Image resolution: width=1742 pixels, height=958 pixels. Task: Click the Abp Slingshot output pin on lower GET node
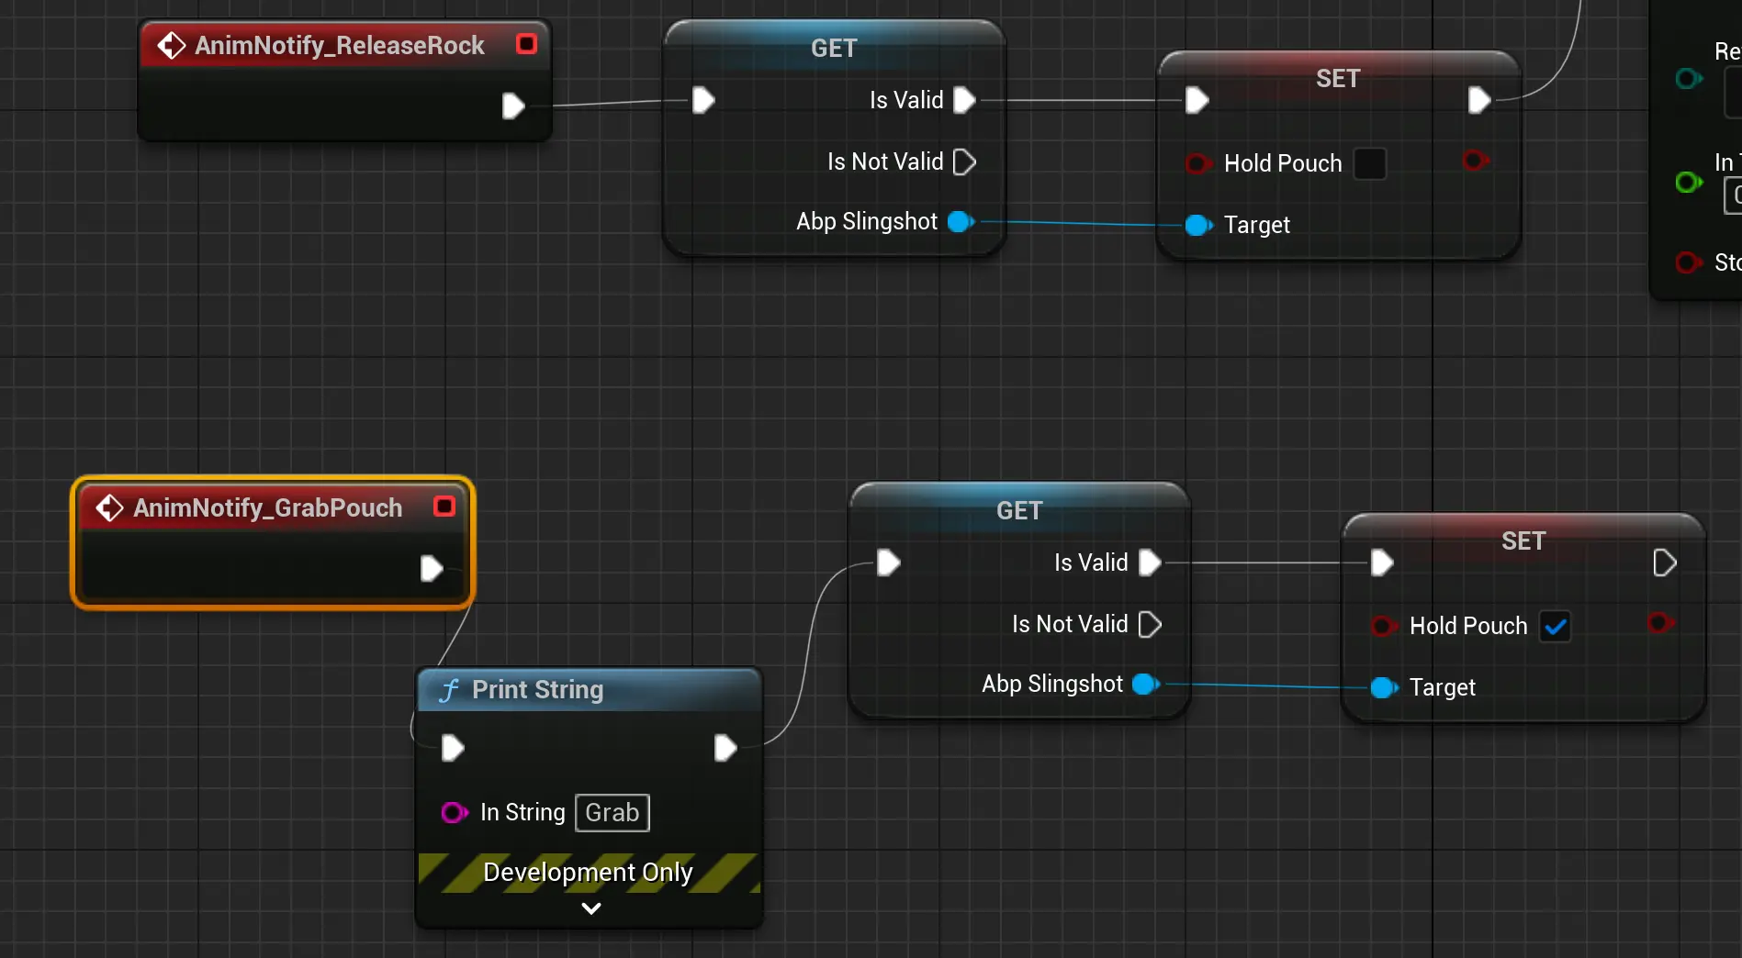(1145, 684)
